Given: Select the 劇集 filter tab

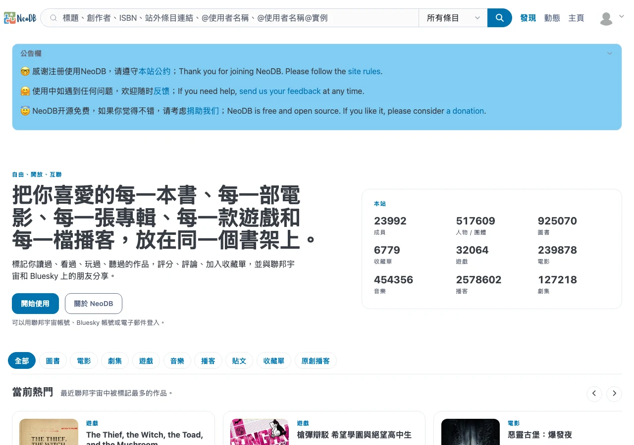Looking at the screenshot, I should click(x=115, y=361).
